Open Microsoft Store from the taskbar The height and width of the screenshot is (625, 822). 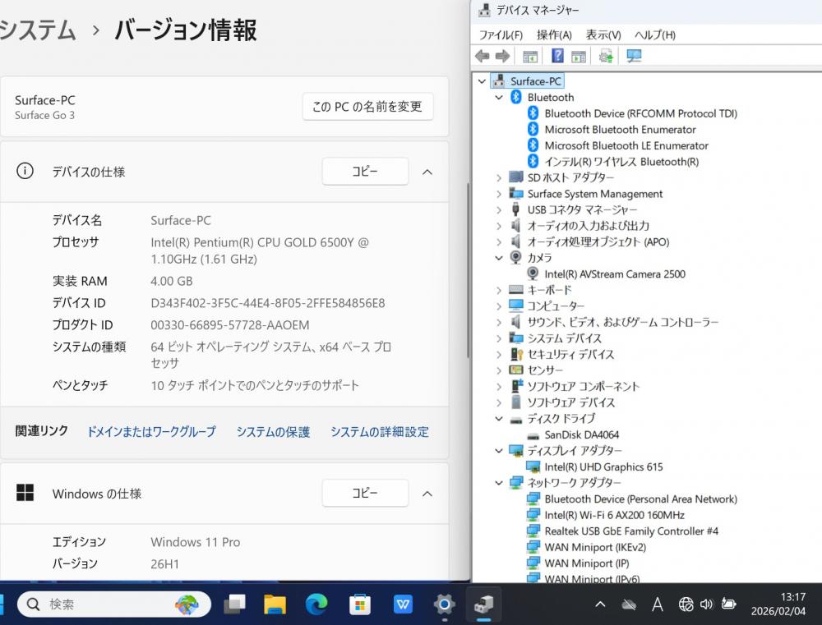[359, 604]
